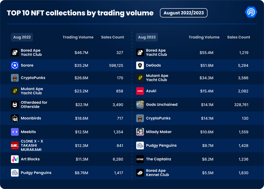The height and width of the screenshot is (189, 264).
Task: Click the $9.7M trading volume value
Action: click(208, 146)
